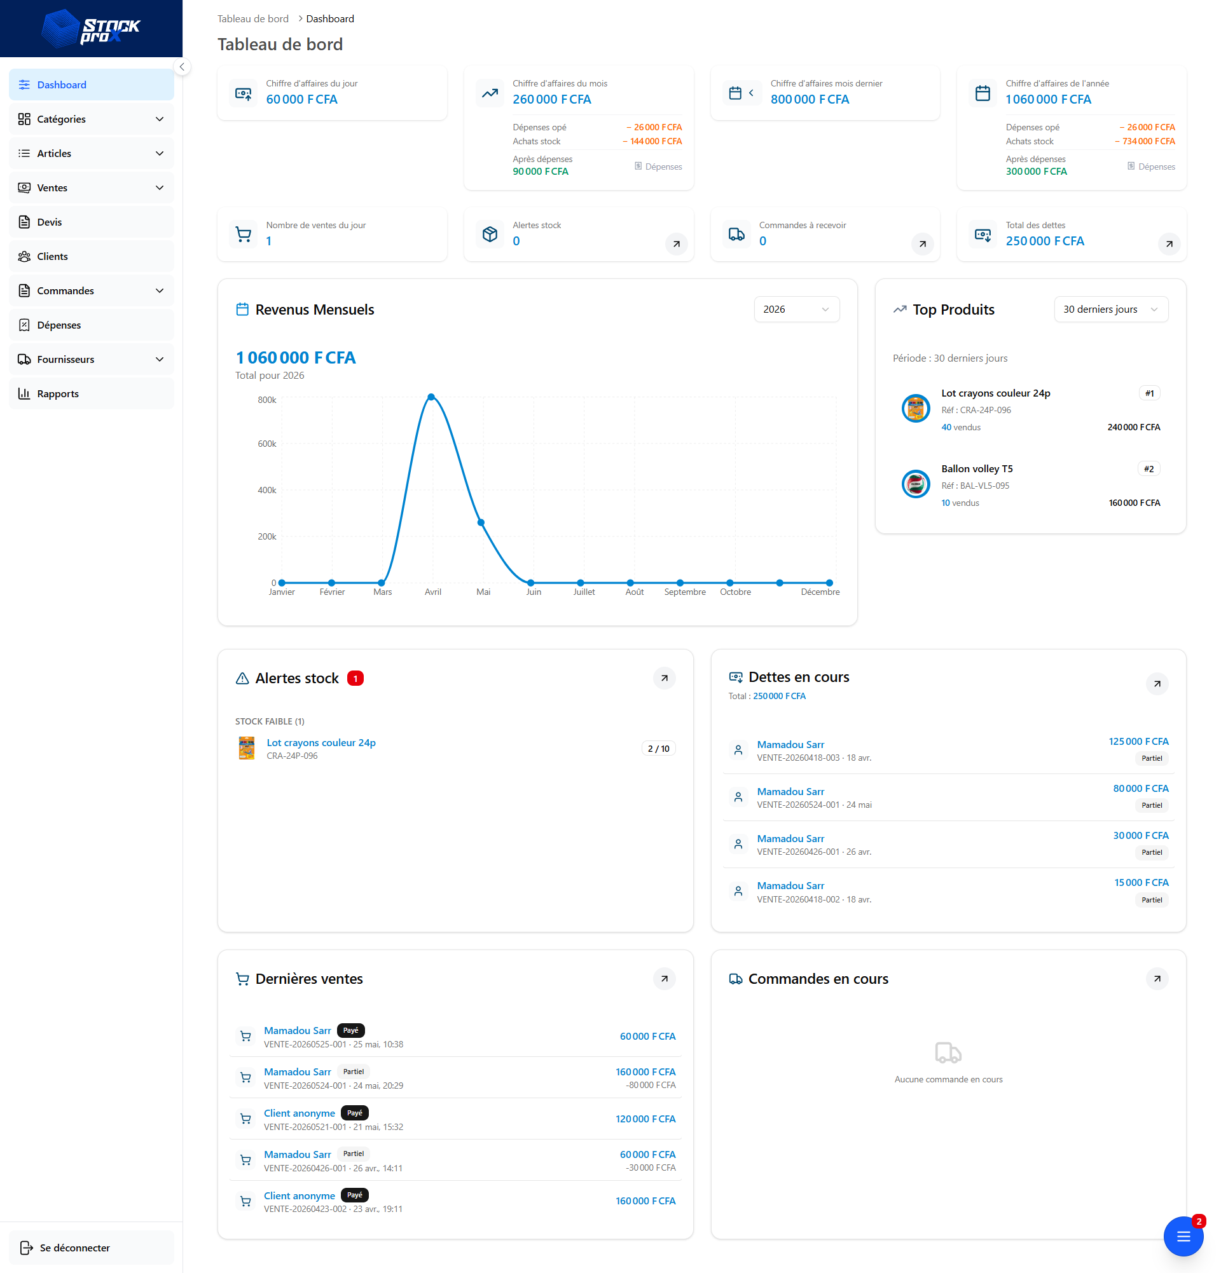Click the Commandes document icon

tap(24, 290)
